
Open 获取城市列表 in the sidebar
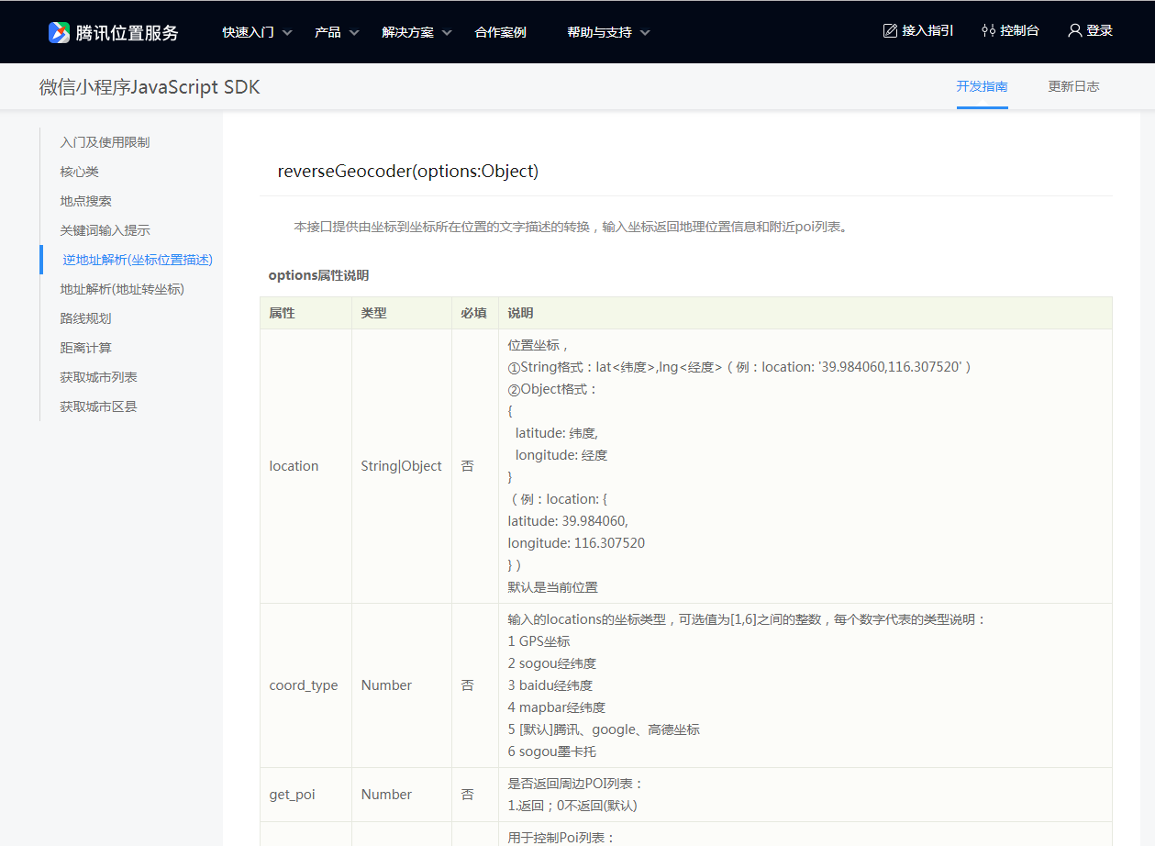(x=98, y=377)
